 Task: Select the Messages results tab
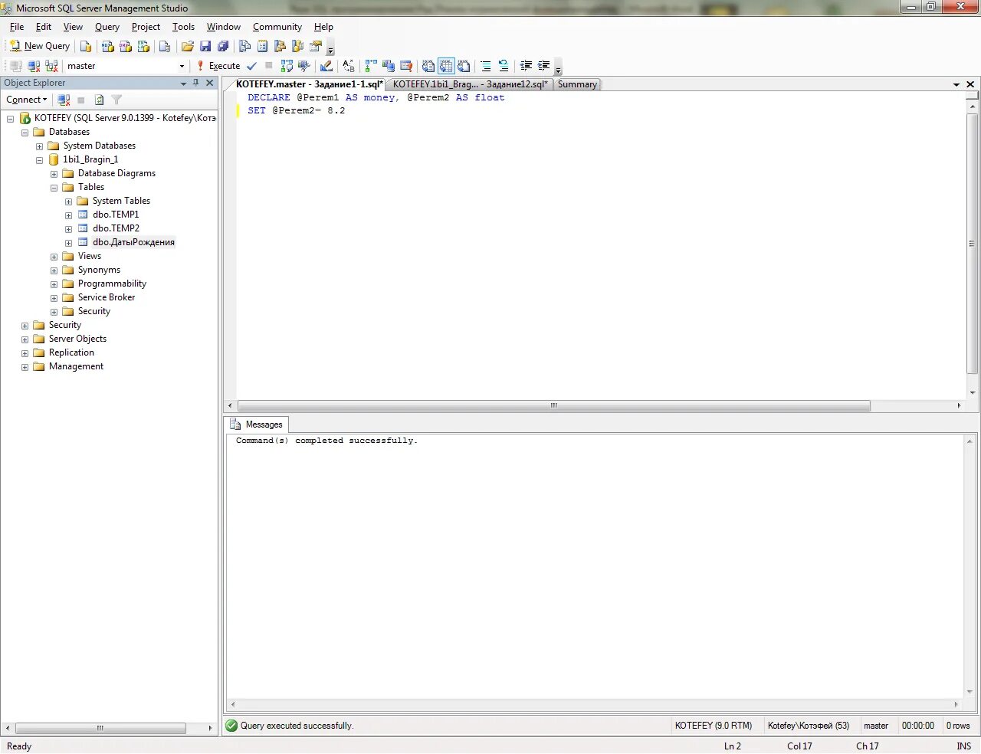tap(257, 425)
